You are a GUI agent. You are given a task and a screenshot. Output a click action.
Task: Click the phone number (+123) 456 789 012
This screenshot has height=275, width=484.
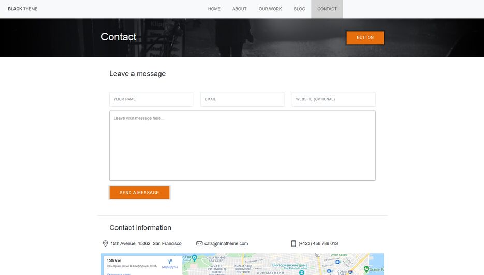click(x=318, y=243)
